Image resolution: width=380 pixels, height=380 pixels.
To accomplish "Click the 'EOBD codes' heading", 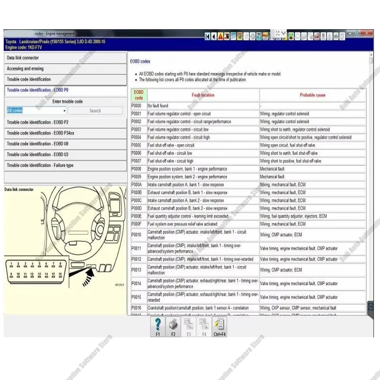I will [x=140, y=62].
